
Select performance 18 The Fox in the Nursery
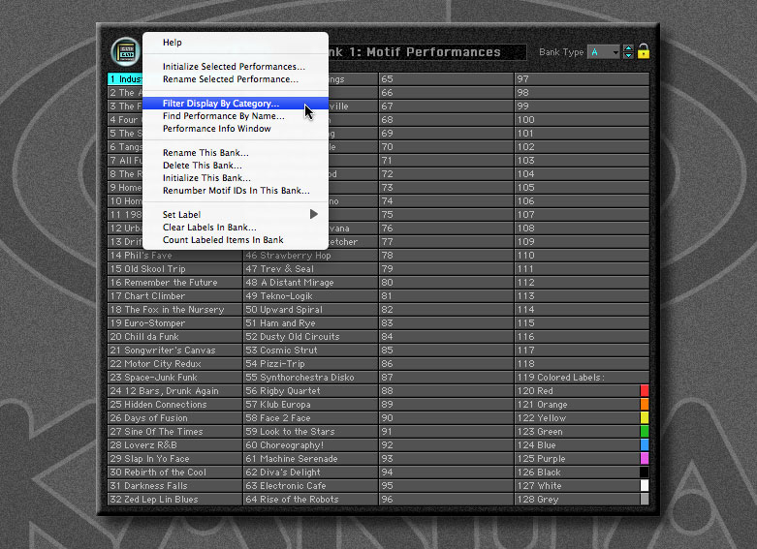[x=174, y=310]
